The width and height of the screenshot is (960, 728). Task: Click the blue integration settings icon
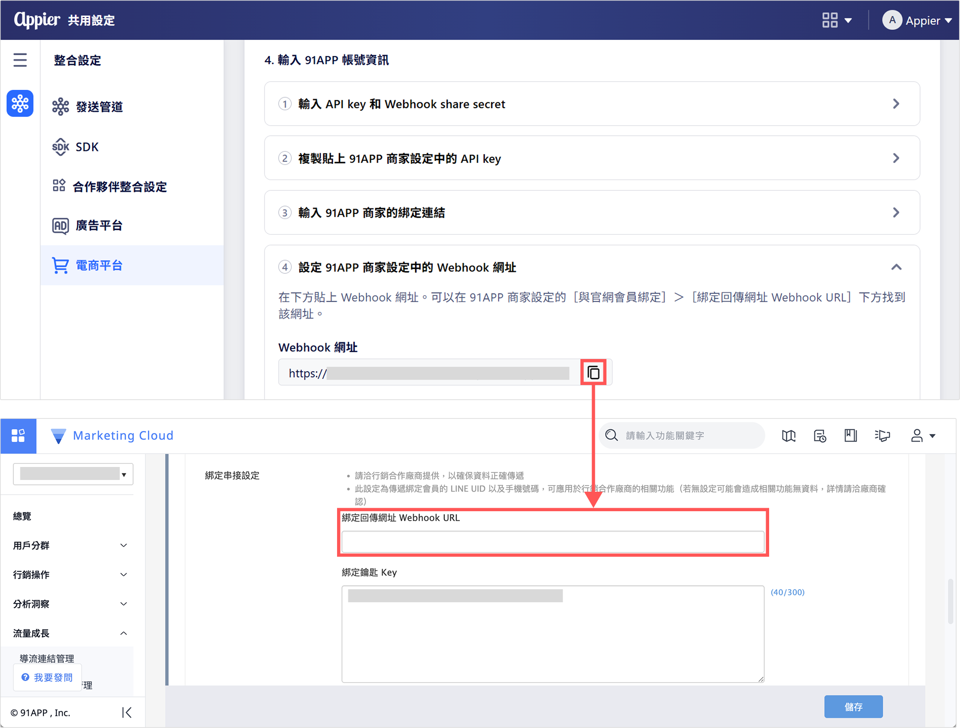20,103
